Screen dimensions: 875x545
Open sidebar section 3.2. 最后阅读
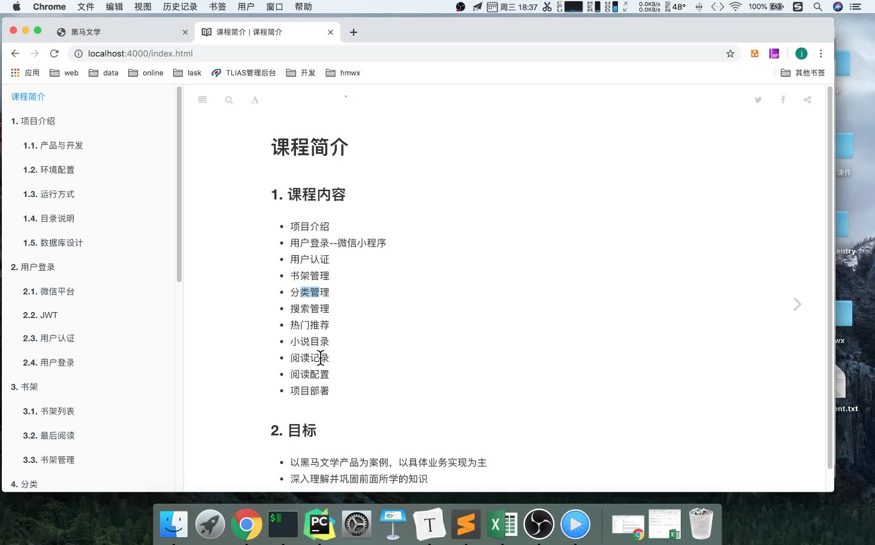[49, 435]
